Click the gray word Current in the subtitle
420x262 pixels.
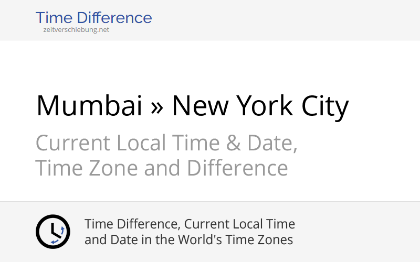73,143
